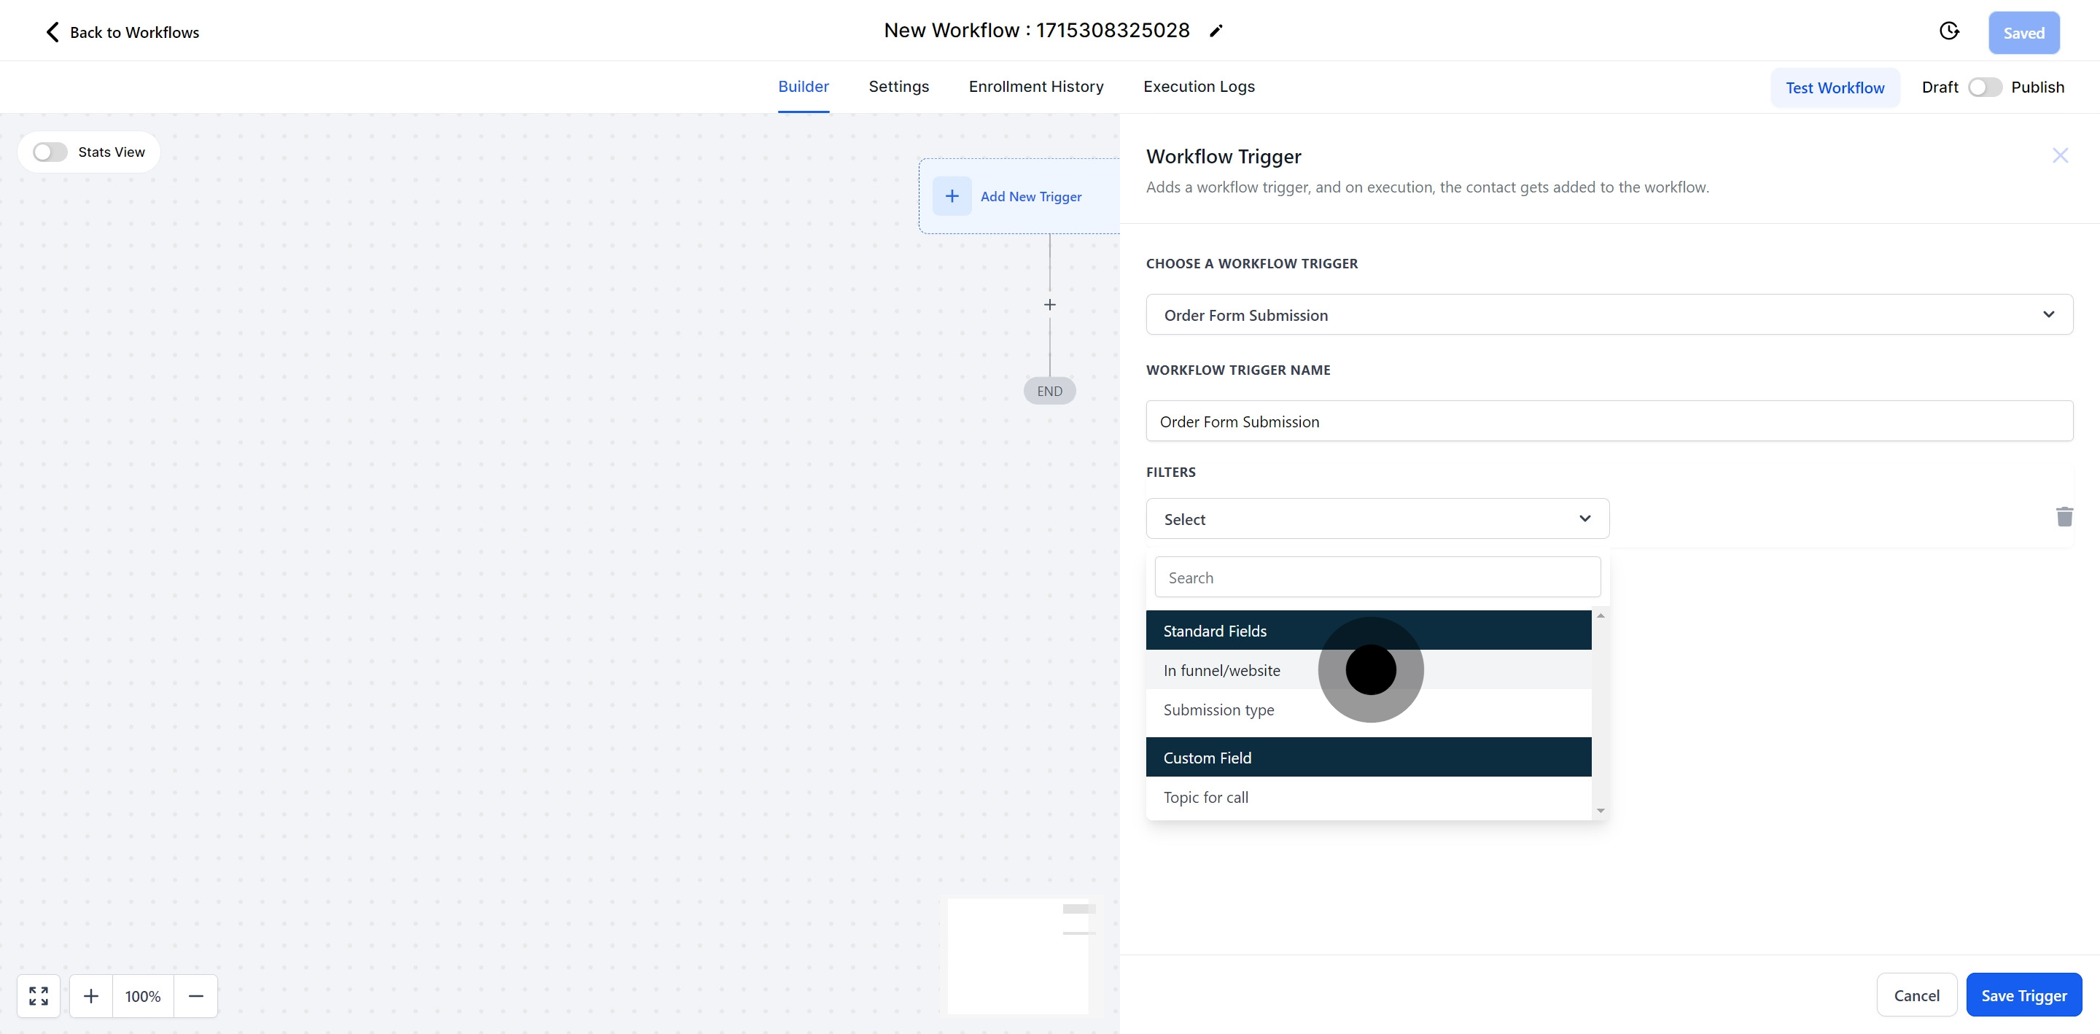Click the Save Trigger button

click(2023, 995)
